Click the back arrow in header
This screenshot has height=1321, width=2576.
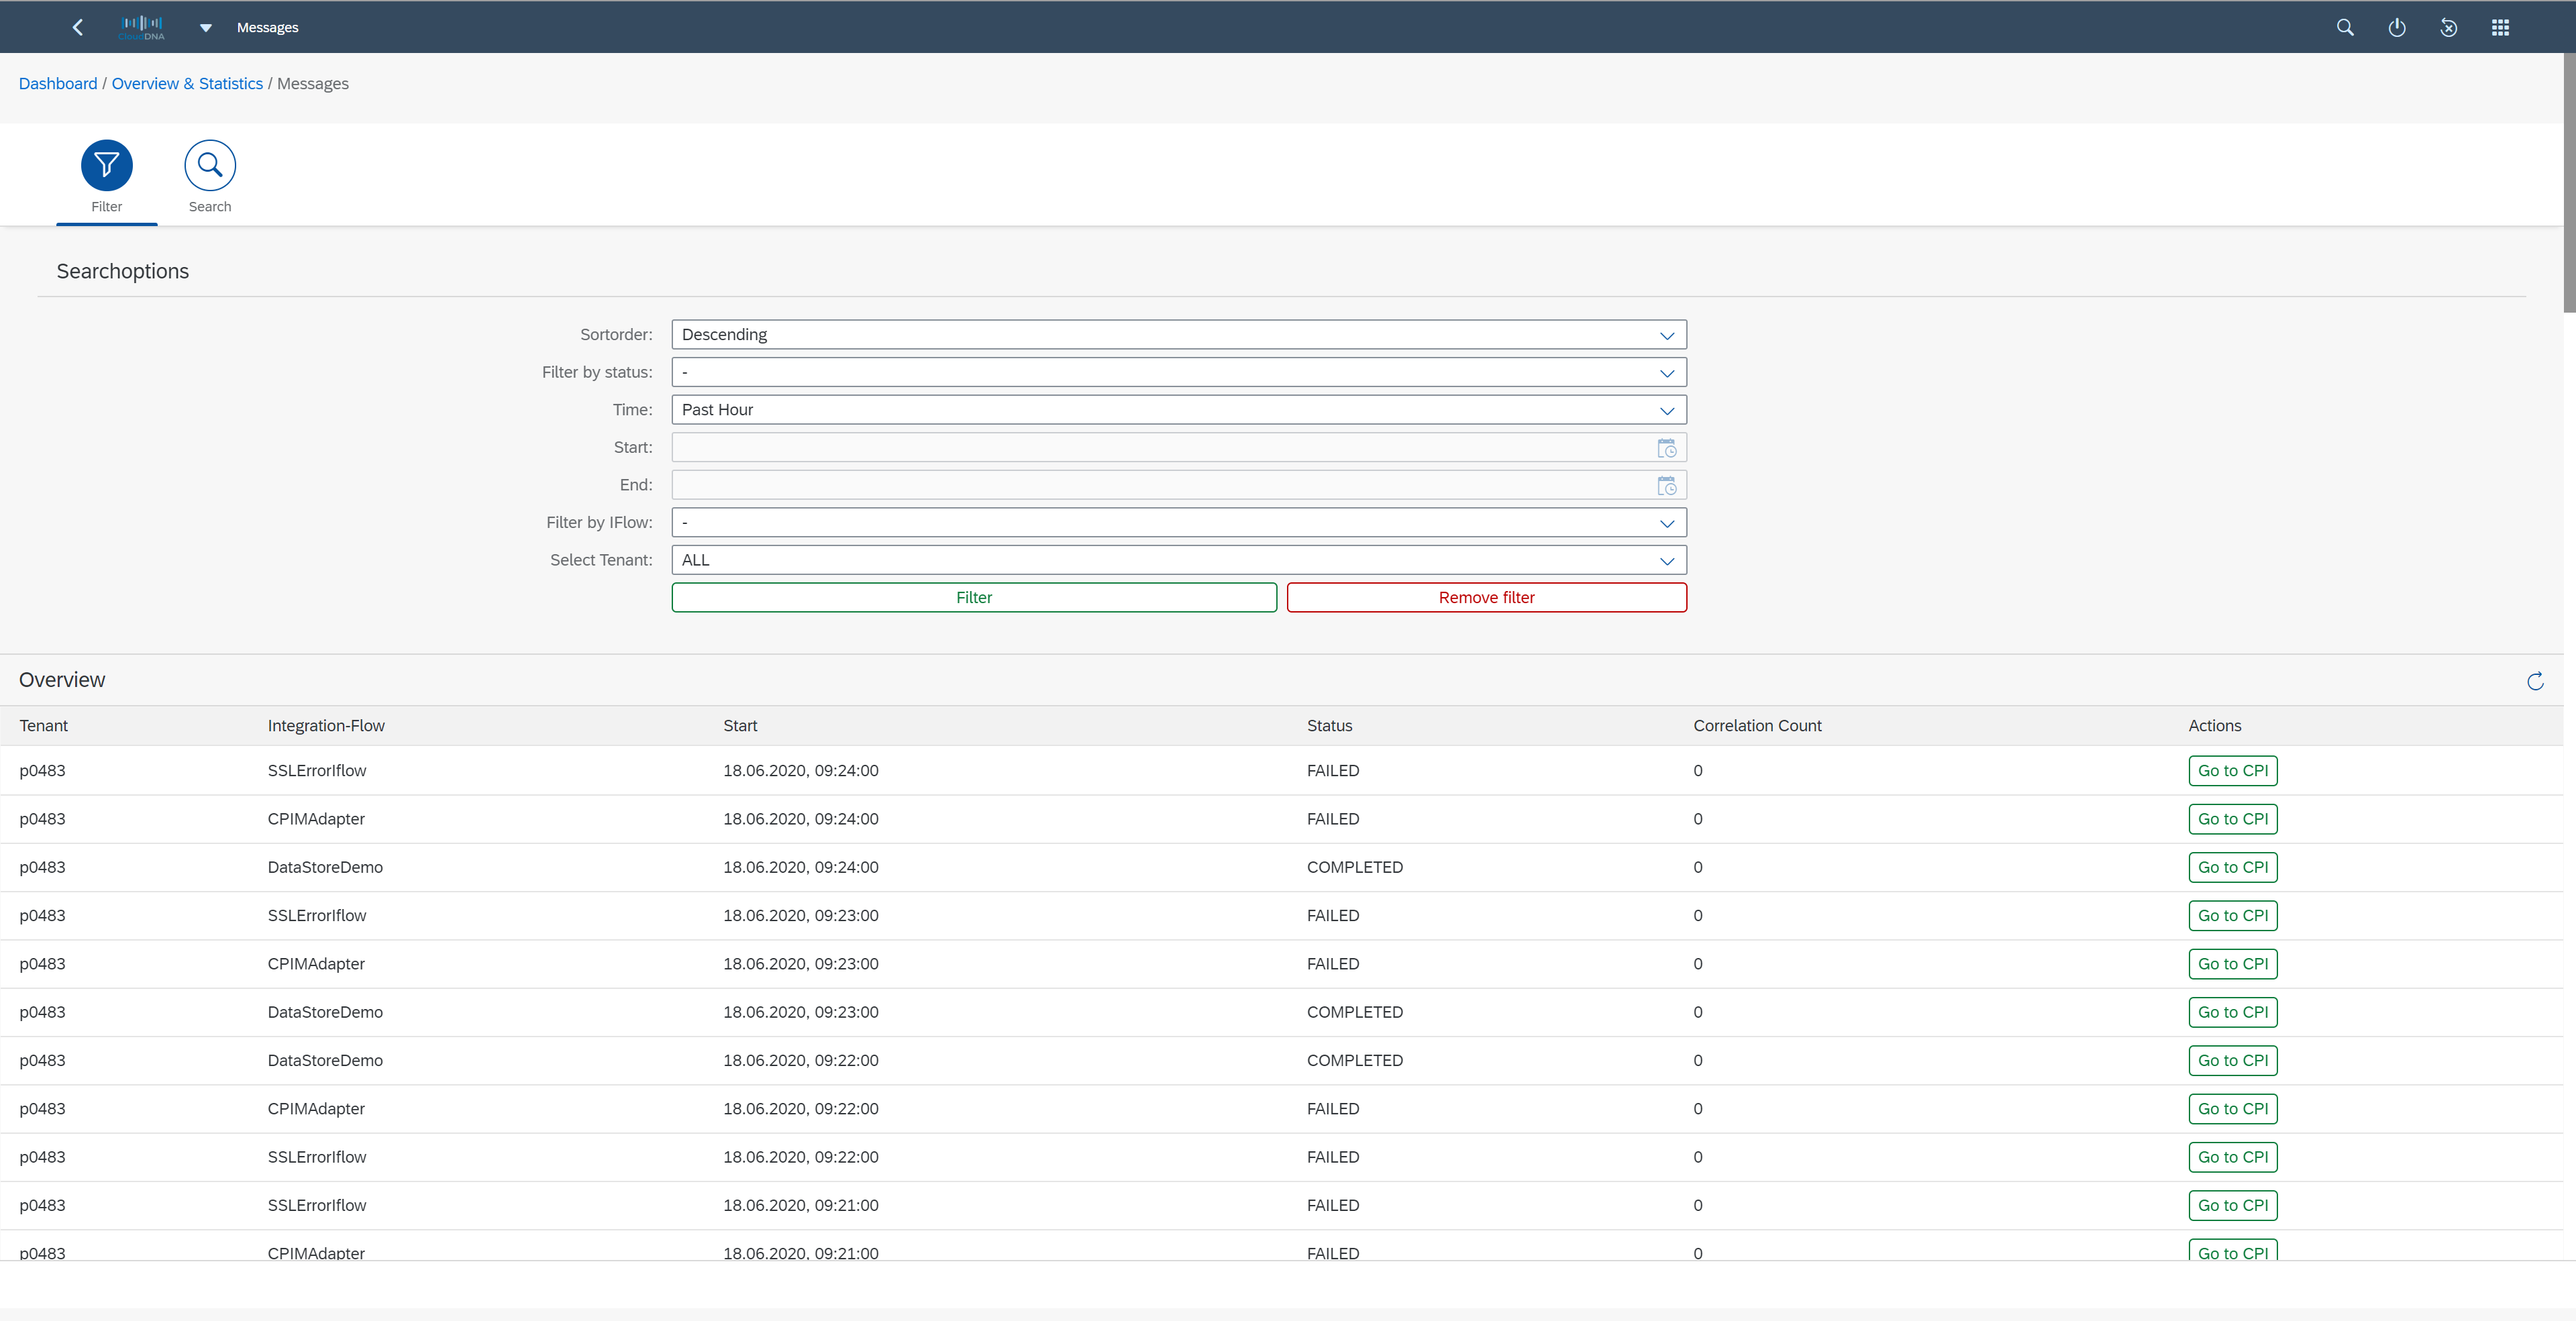click(x=78, y=27)
